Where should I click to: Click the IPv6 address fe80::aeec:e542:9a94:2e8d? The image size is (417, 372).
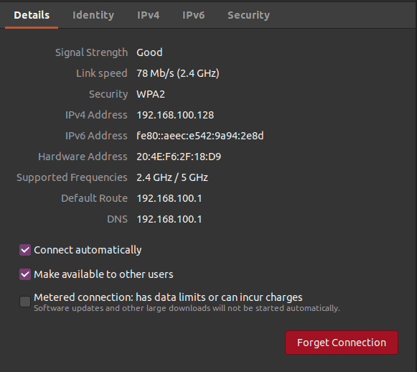click(x=200, y=136)
